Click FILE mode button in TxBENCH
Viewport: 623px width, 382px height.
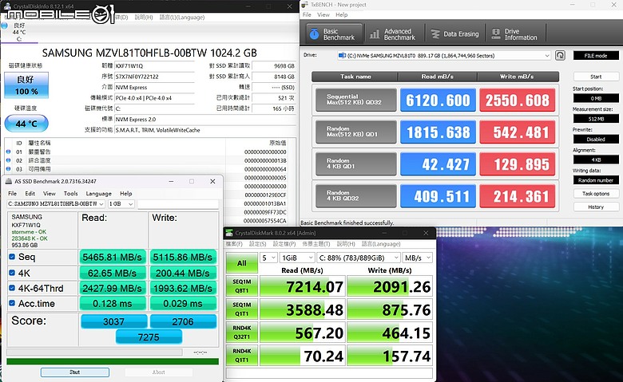click(x=596, y=56)
